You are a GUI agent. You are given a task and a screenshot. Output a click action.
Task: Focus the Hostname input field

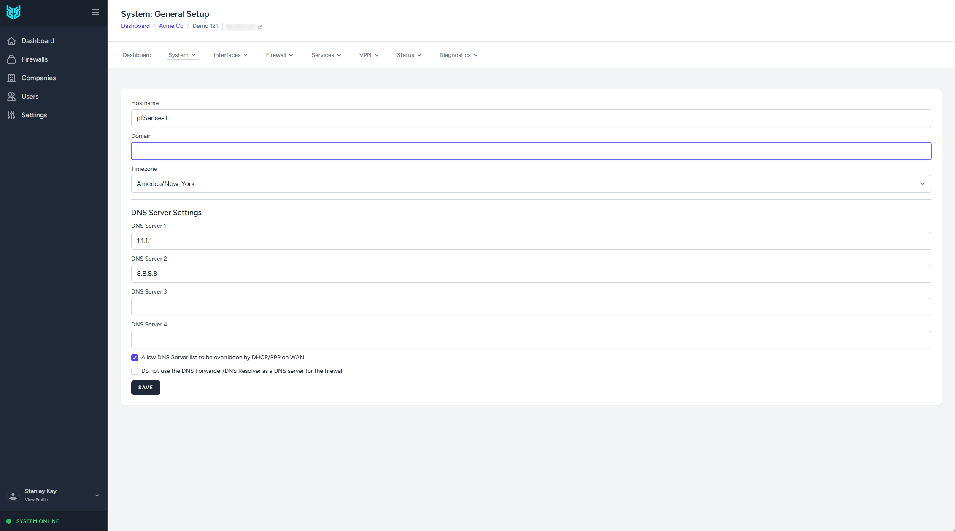pyautogui.click(x=531, y=118)
